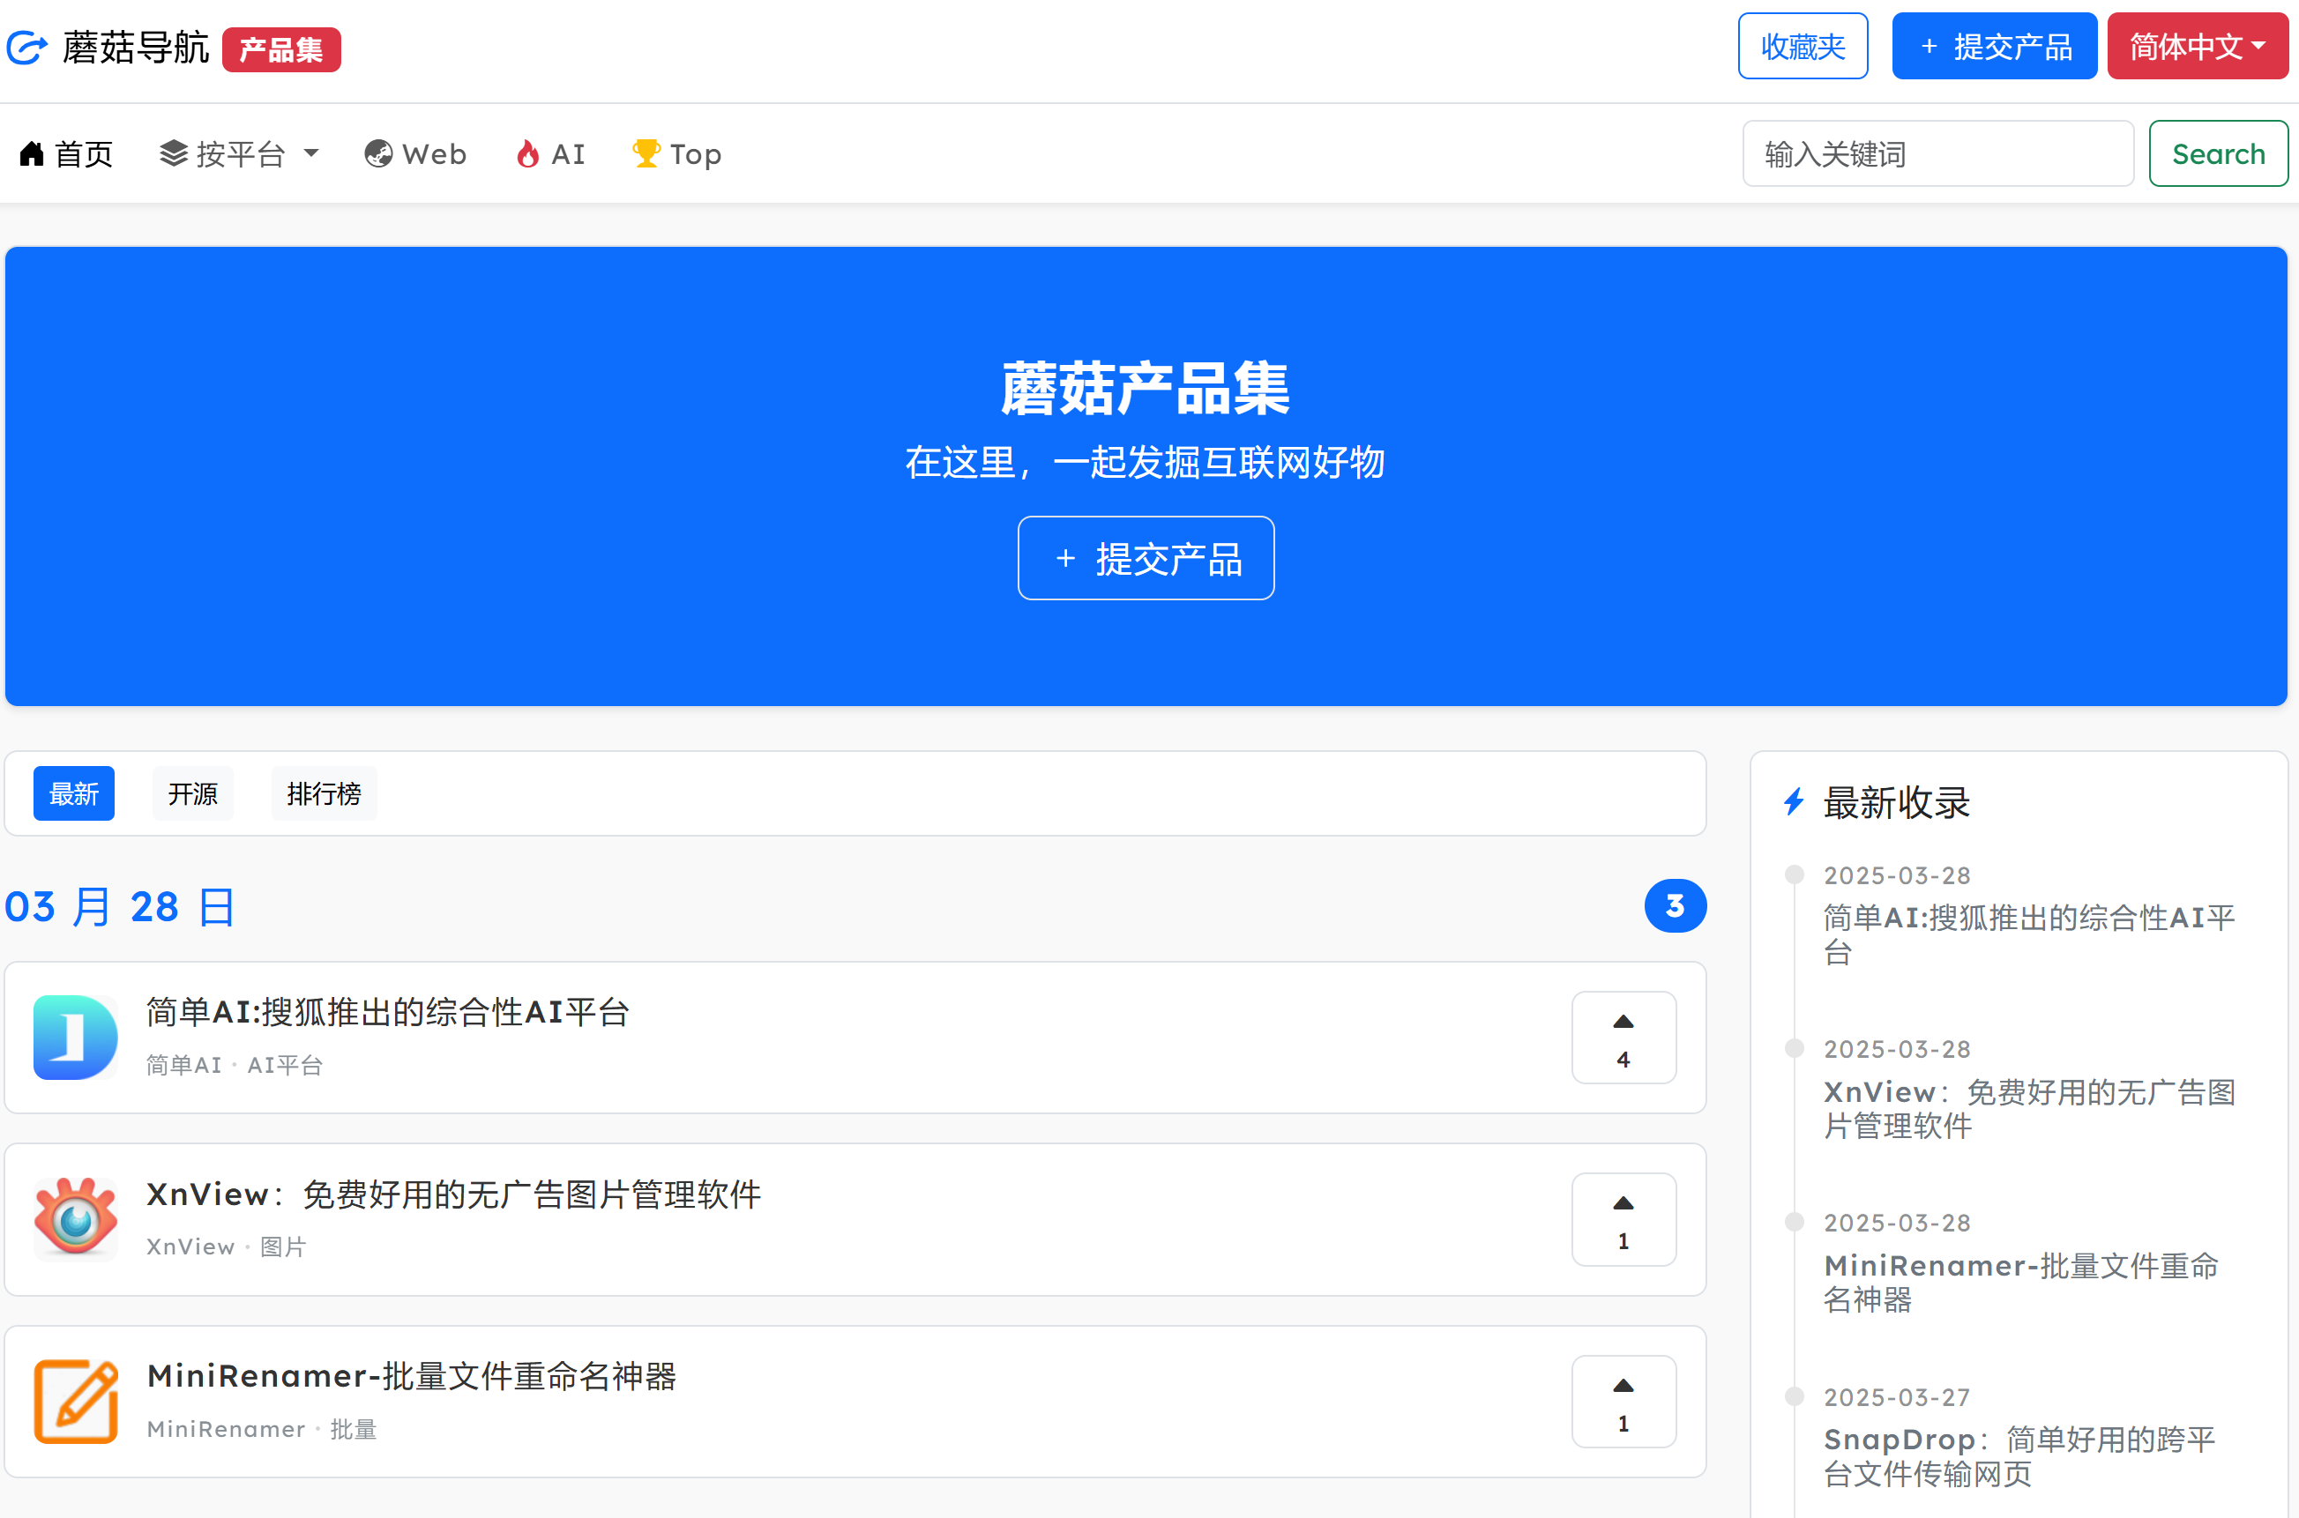Viewport: 2299px width, 1518px height.
Task: Click the lightning icon beside 最新收录
Action: pyautogui.click(x=1794, y=801)
